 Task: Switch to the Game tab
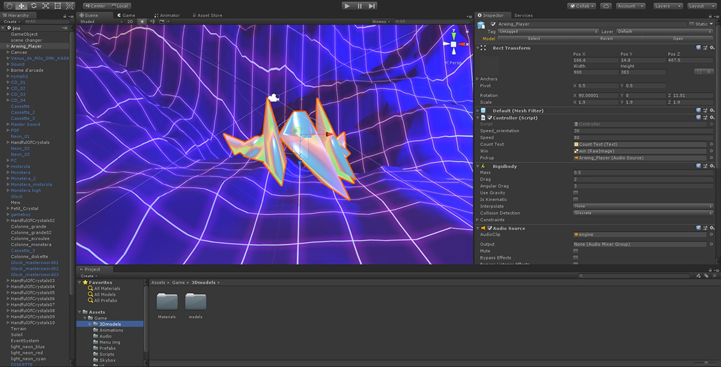click(x=126, y=15)
